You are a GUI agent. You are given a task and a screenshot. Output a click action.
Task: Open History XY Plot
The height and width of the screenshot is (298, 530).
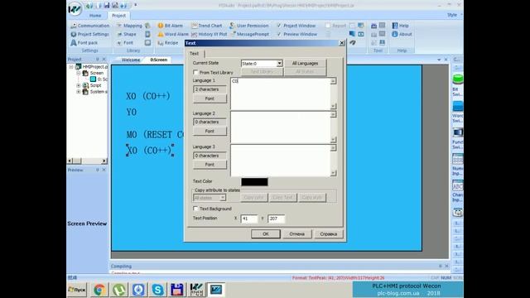(209, 34)
